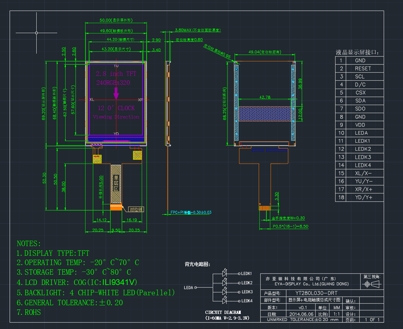Viewport: 403px width, 329px height.
Task: Pick the "YD/Y+" pin name
Action: [x=363, y=197]
